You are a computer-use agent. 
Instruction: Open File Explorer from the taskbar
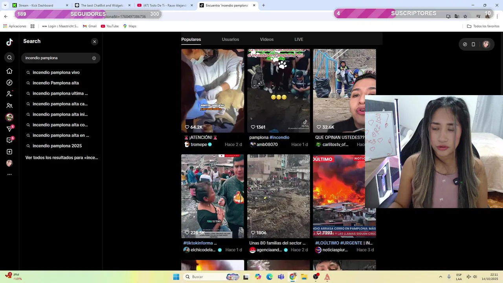pos(304,277)
